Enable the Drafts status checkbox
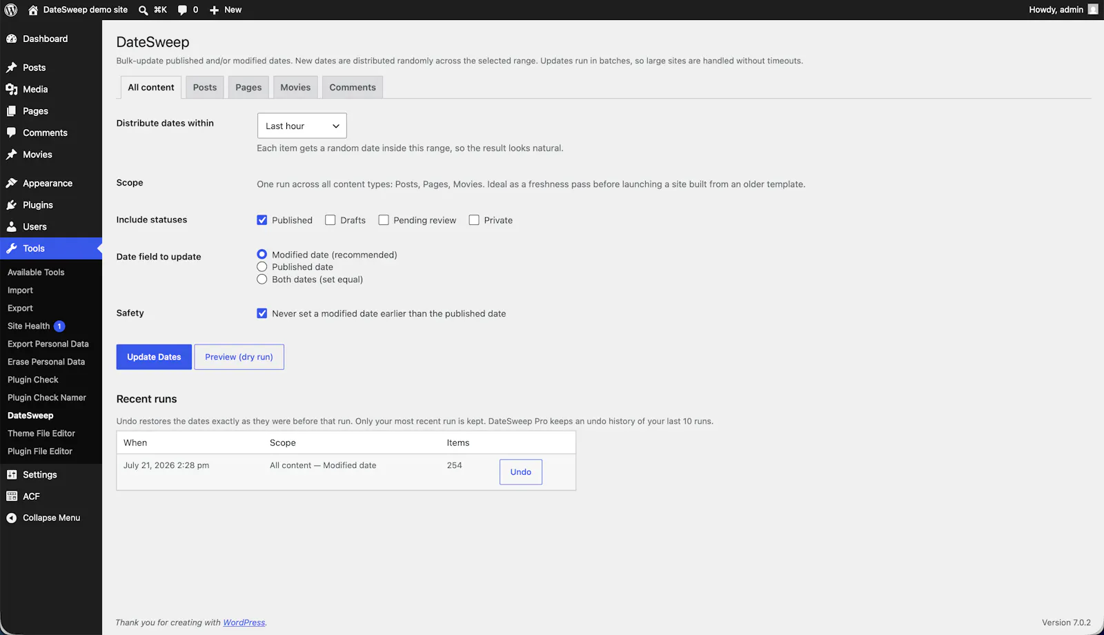This screenshot has height=635, width=1104. (331, 220)
